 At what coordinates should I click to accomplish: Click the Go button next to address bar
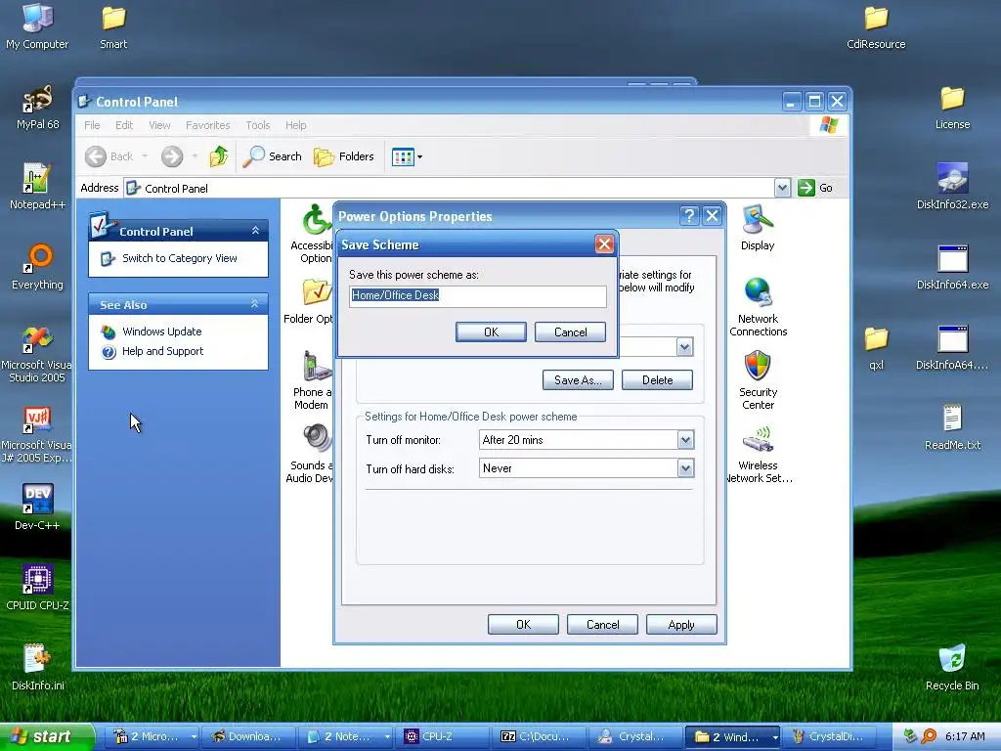(816, 188)
